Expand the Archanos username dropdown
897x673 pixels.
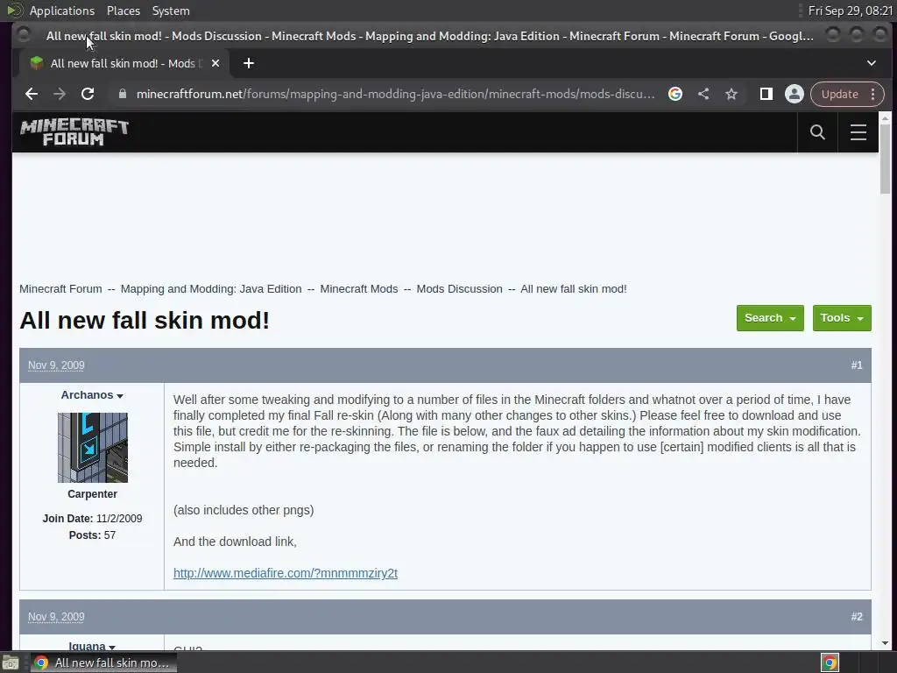(x=92, y=395)
